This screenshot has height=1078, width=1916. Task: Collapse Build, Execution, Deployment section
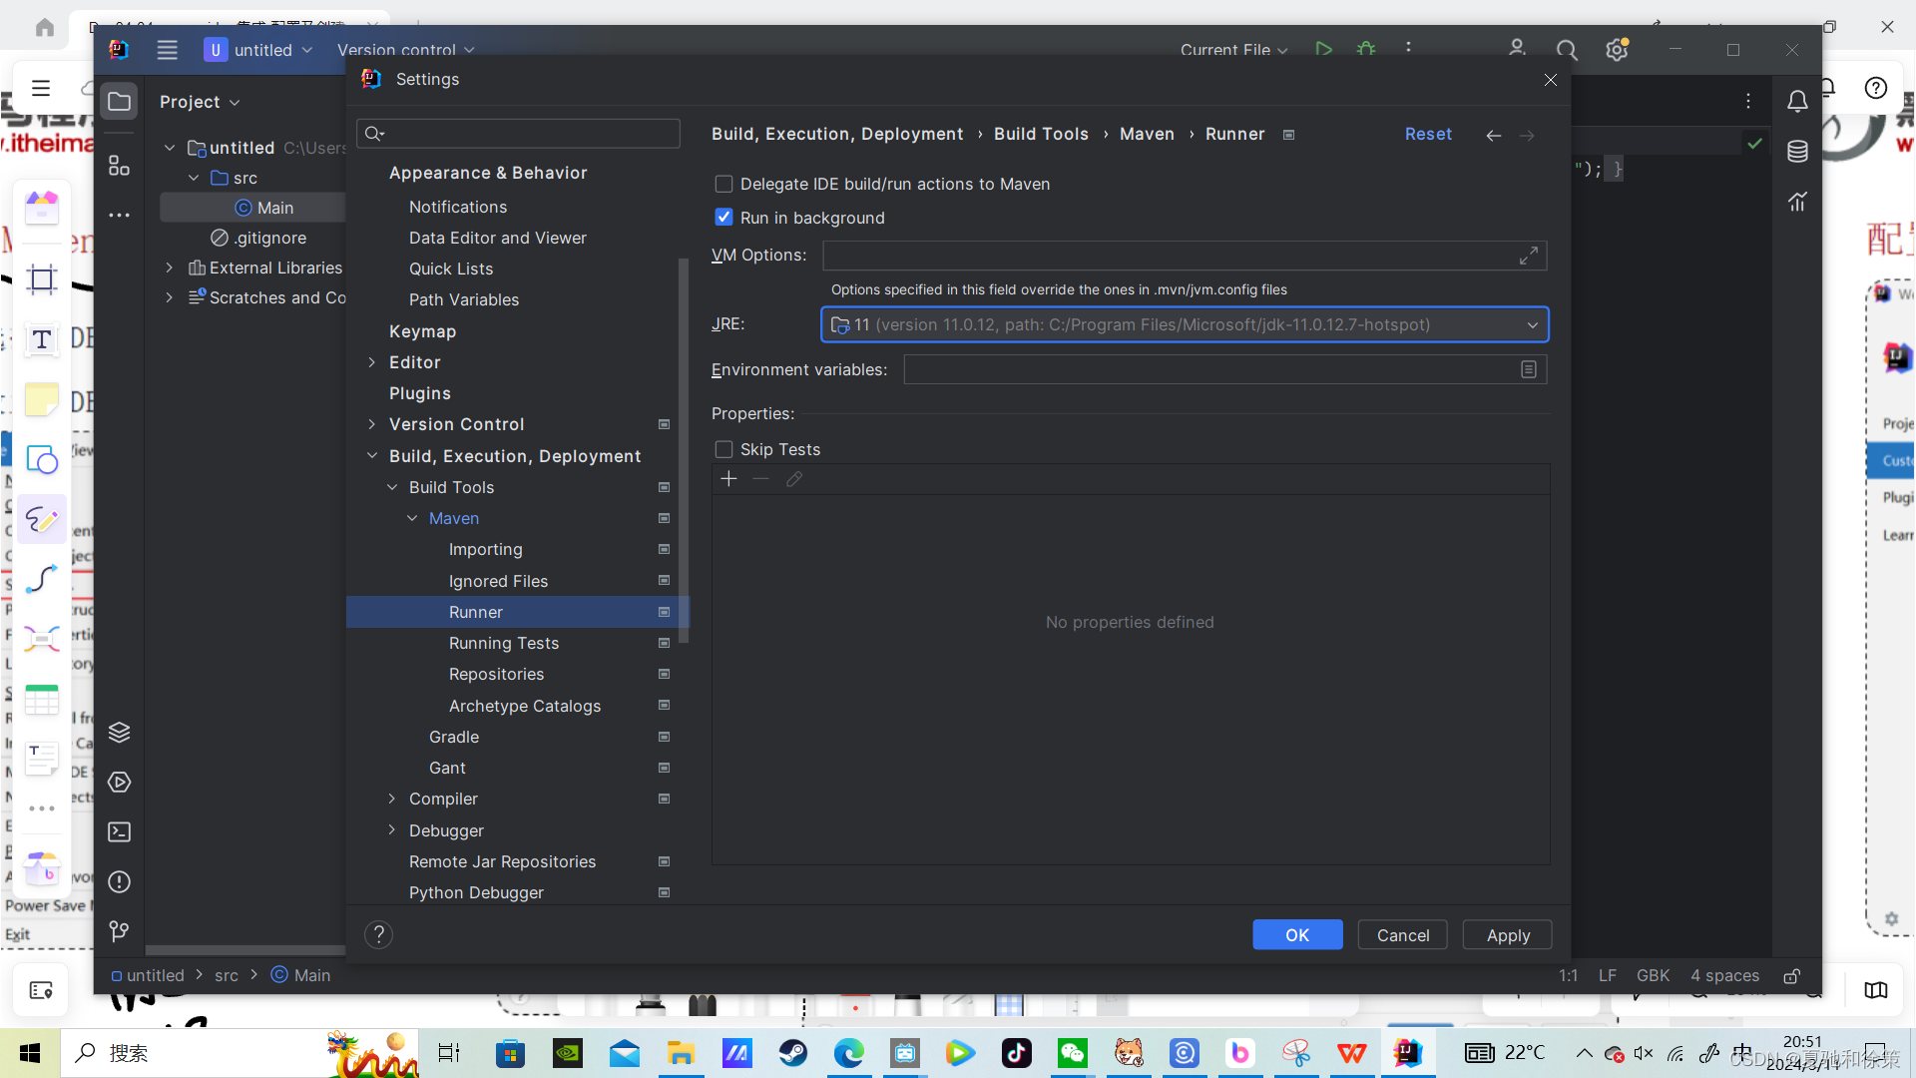(x=372, y=456)
